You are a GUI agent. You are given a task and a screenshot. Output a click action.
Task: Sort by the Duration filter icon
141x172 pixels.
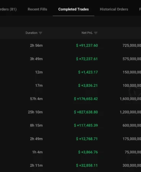click(40, 33)
